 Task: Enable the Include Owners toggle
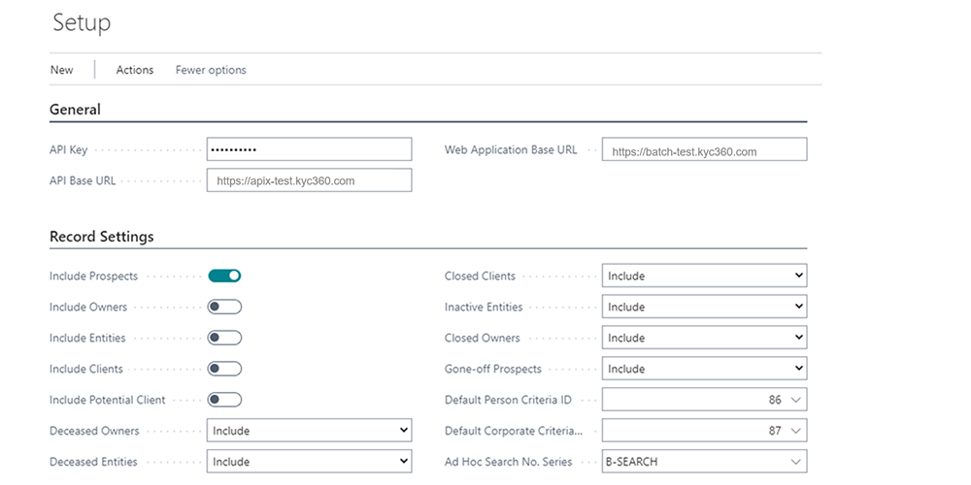224,307
